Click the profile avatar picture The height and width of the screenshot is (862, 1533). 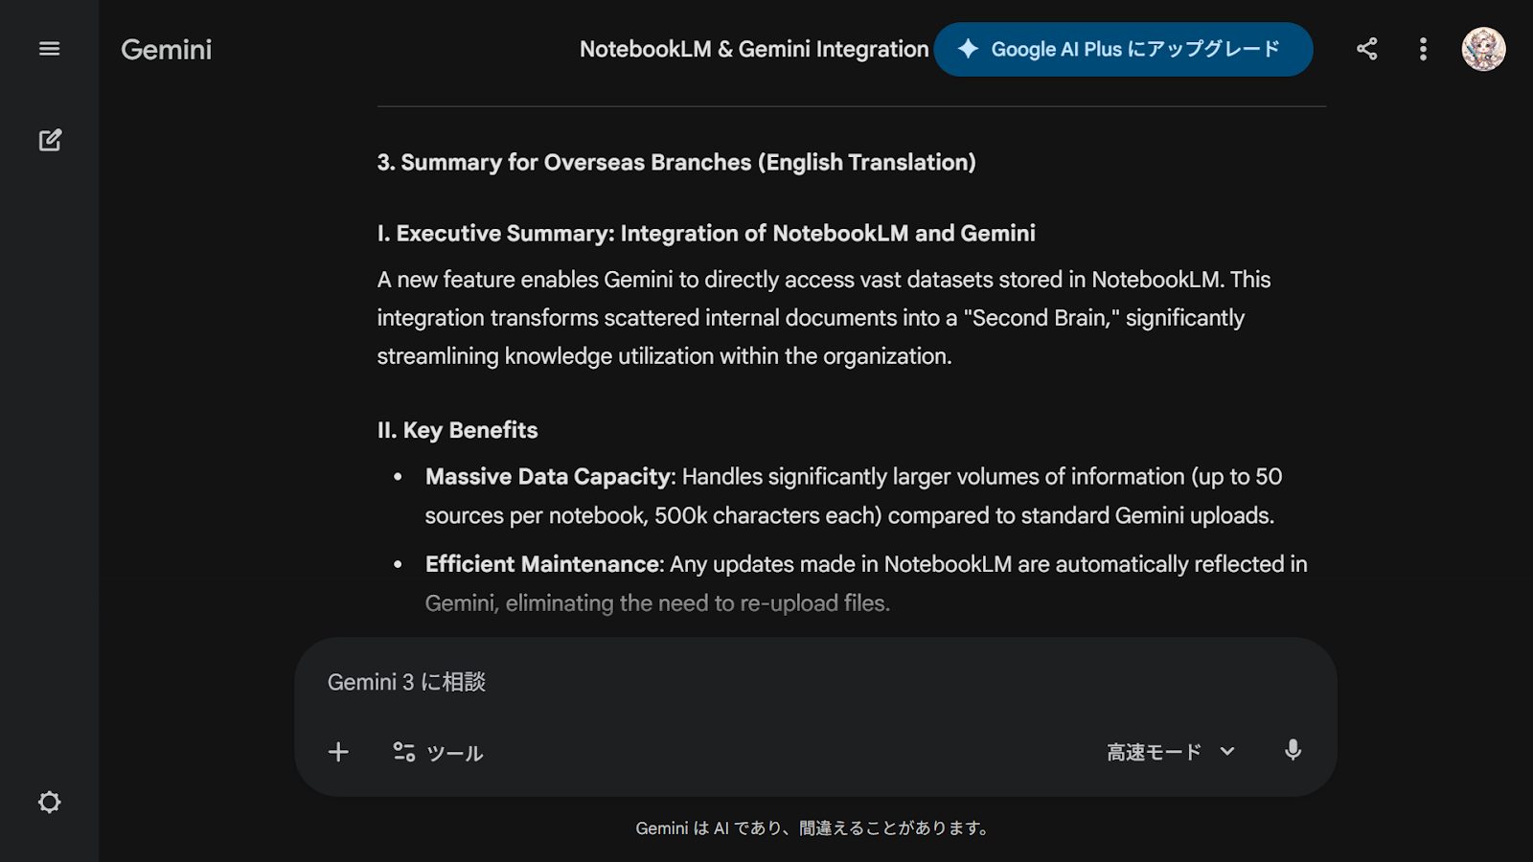pos(1482,49)
